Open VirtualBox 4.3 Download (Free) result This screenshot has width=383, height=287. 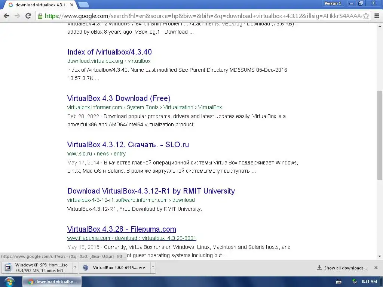[119, 98]
